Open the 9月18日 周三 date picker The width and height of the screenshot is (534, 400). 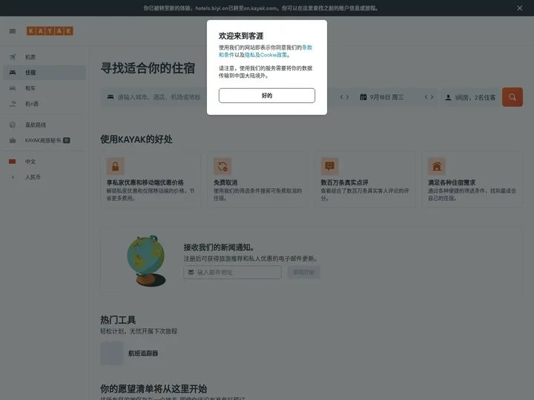386,97
